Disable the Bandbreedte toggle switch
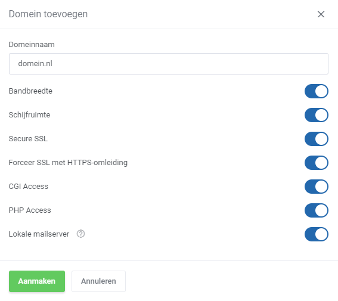The image size is (338, 301). coord(316,91)
